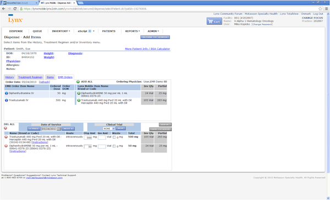Screen dimensions: 330x200
Task: Delete the DiphenhydrAMINE dispense row
Action: click(6, 146)
